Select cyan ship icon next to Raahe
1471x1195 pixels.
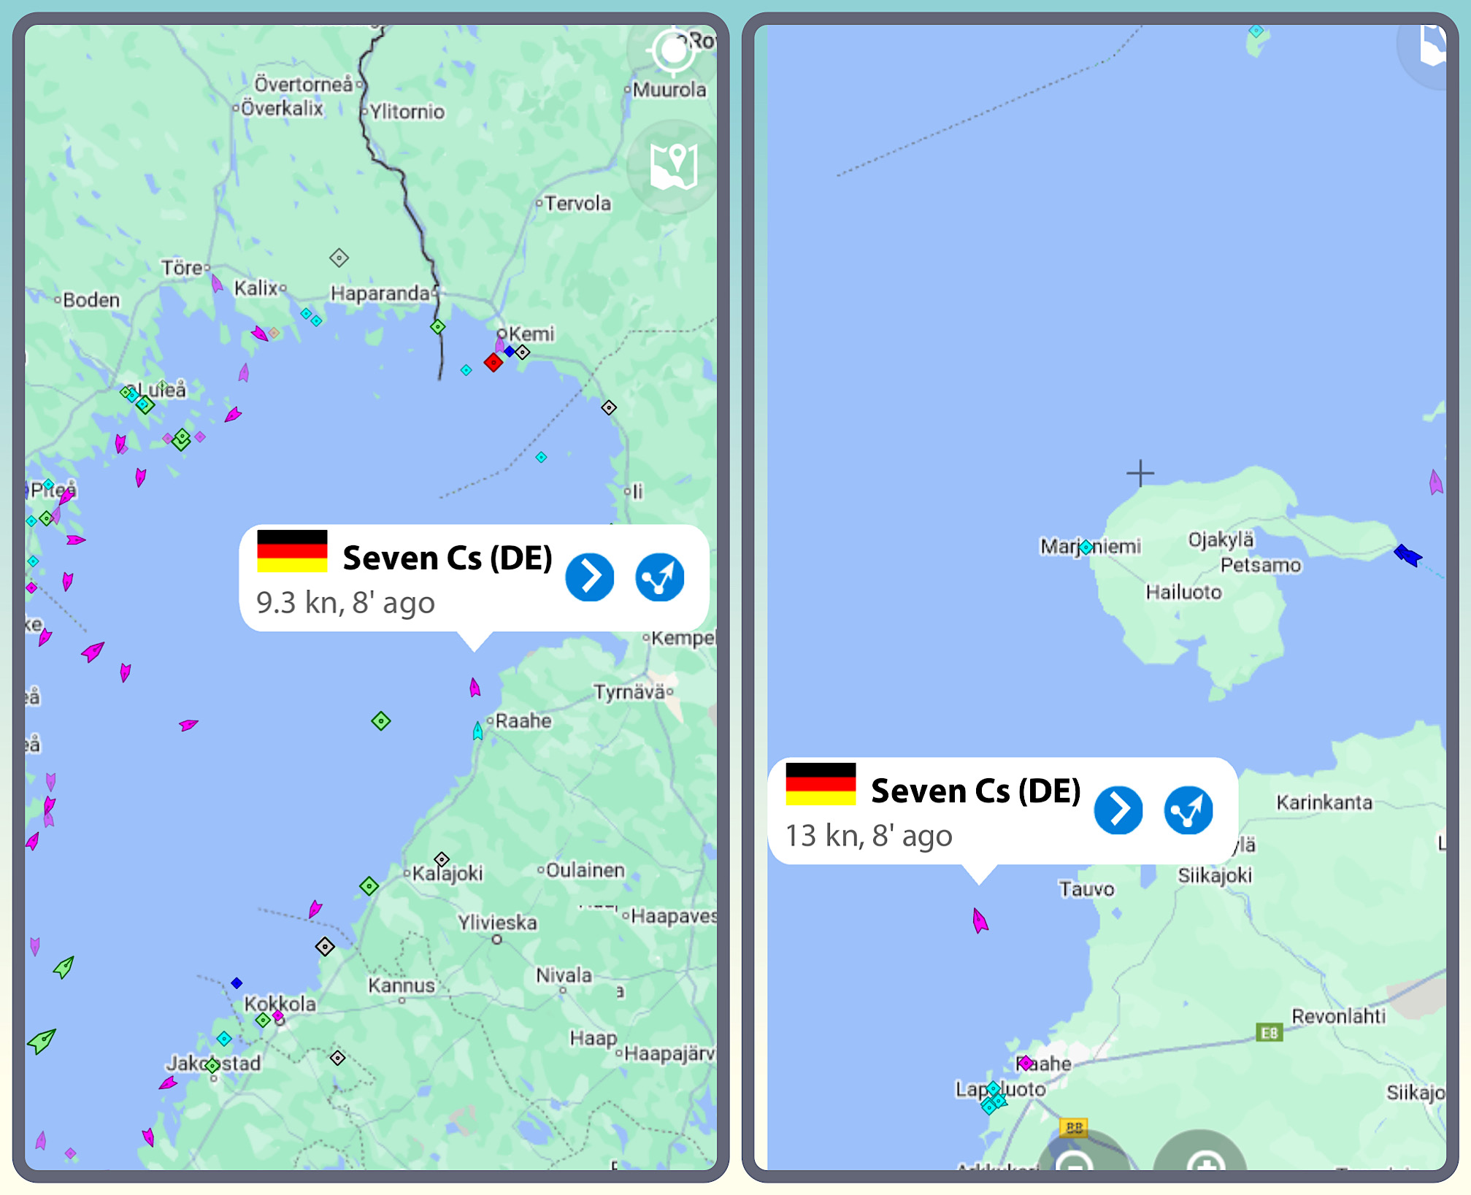click(x=477, y=731)
